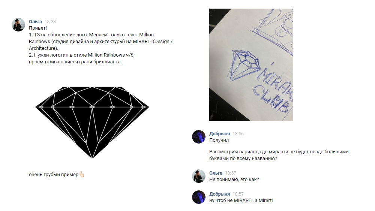
Task: Select the 'Рассмотрим вариант' question message
Action: 279,155
